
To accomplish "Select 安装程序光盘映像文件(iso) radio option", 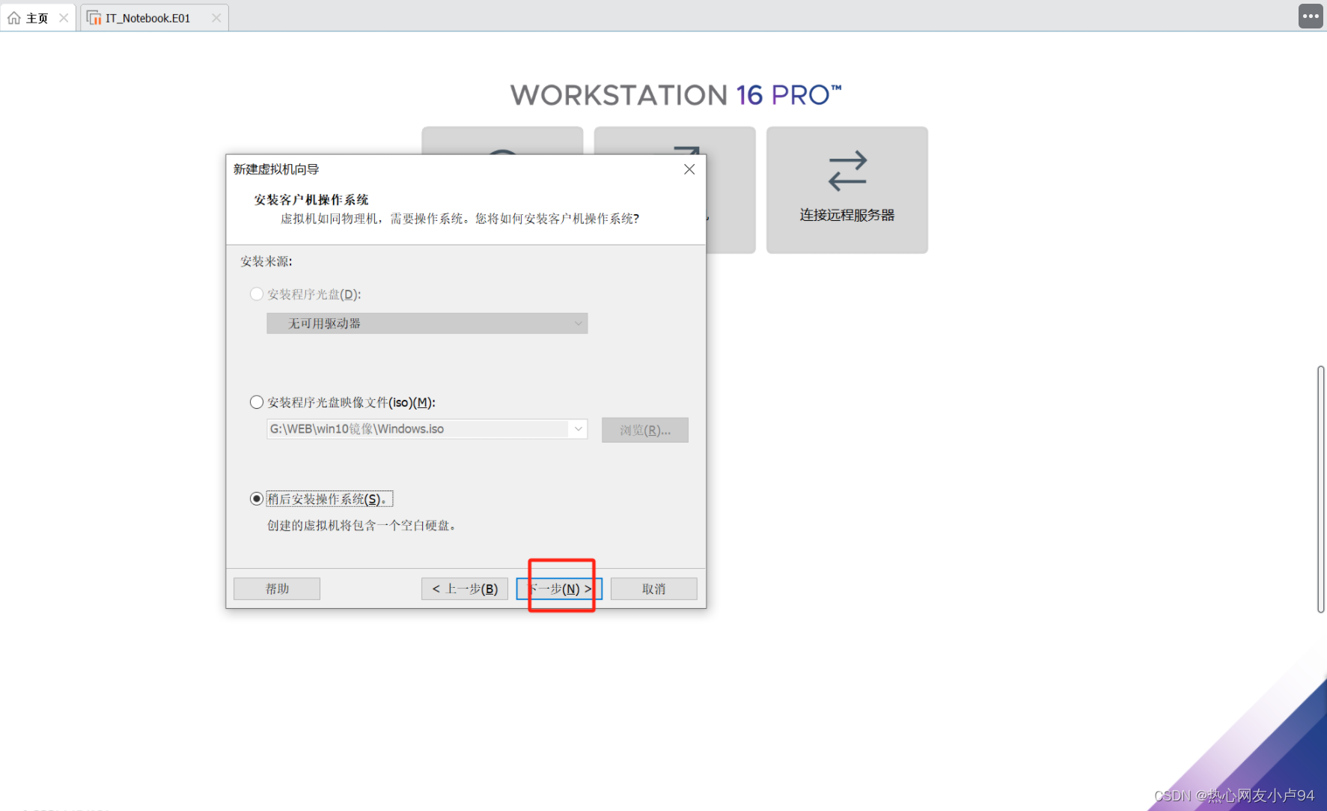I will (x=257, y=402).
